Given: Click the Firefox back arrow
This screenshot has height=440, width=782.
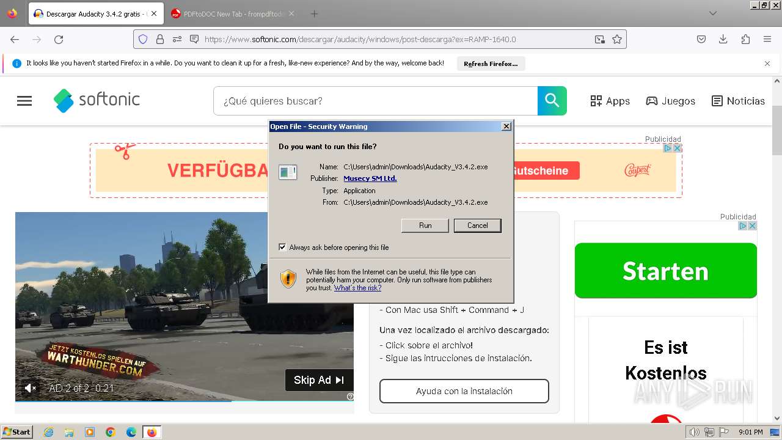Looking at the screenshot, I should [x=15, y=39].
